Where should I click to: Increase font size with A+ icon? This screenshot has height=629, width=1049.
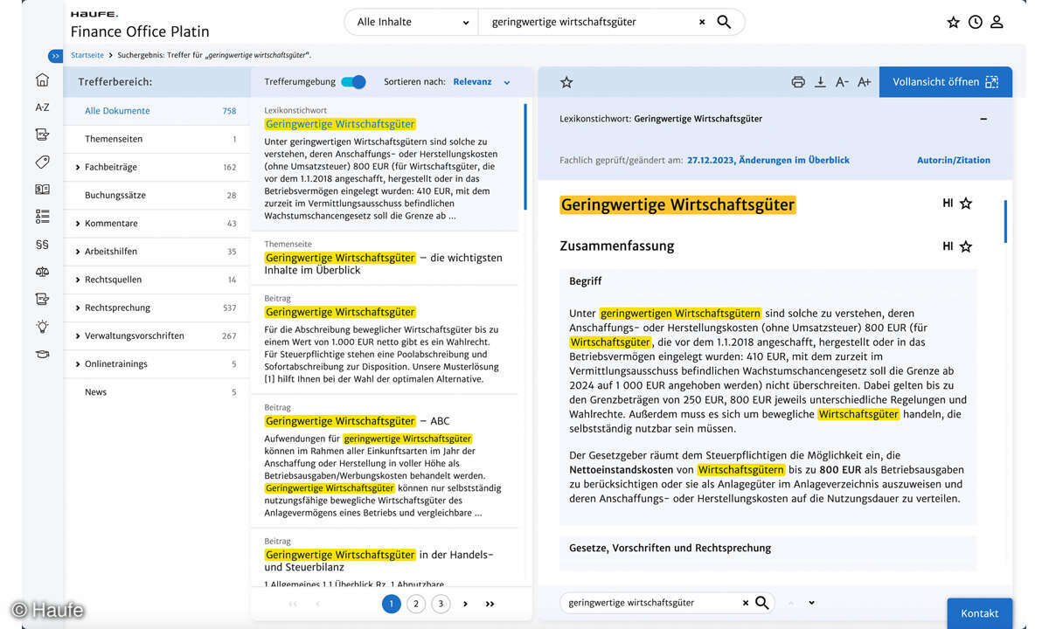click(864, 82)
